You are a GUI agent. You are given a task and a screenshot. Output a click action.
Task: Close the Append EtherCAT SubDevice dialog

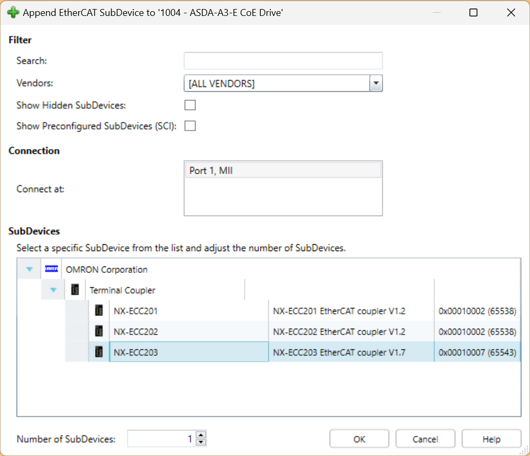pos(511,13)
